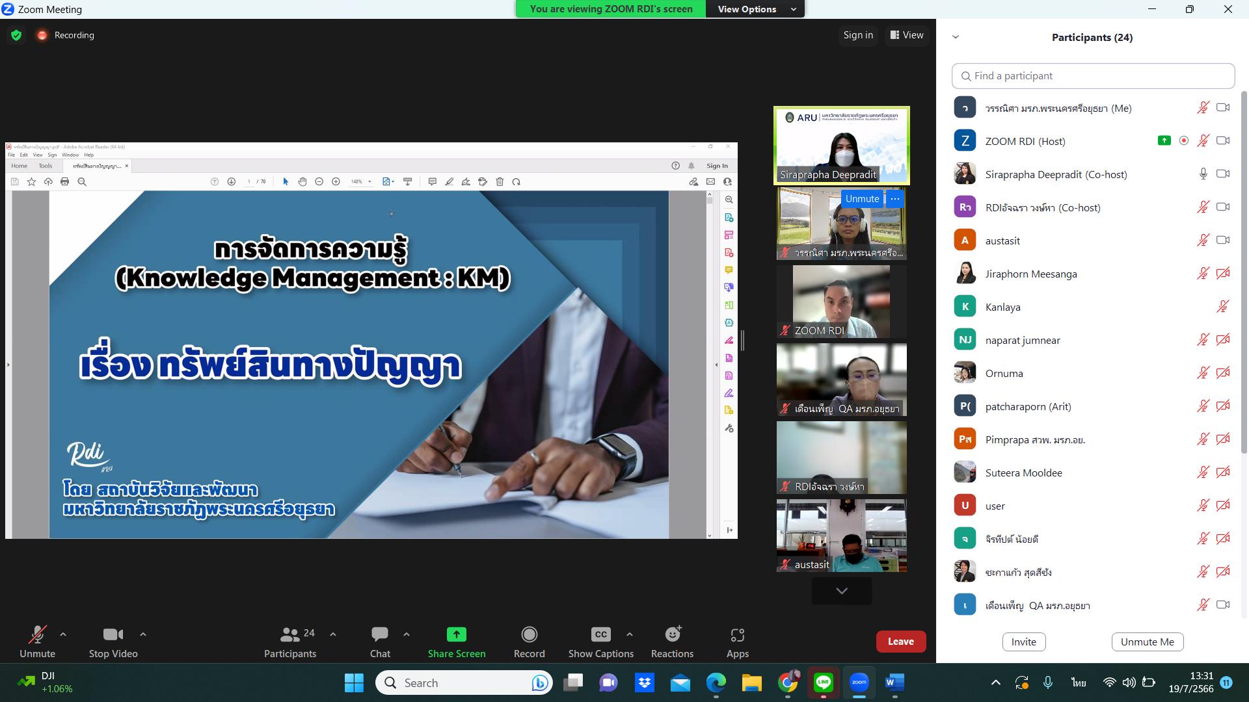Open File menu in Acrobat Reader
The height and width of the screenshot is (702, 1249).
point(11,155)
